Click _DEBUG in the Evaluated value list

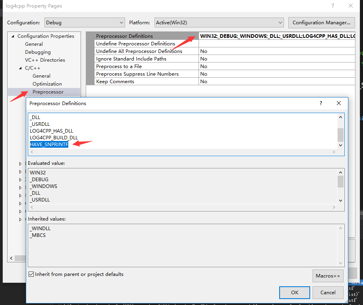39,180
